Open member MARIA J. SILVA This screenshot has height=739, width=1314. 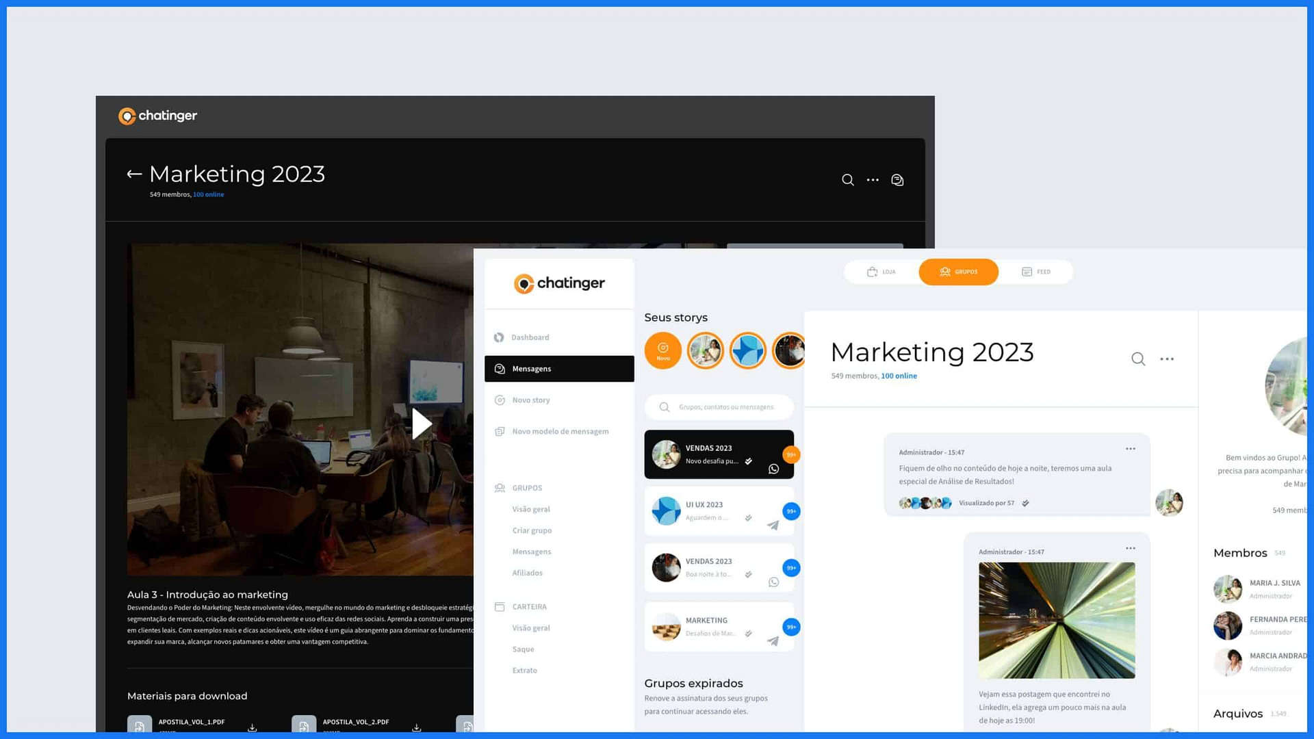pos(1259,588)
